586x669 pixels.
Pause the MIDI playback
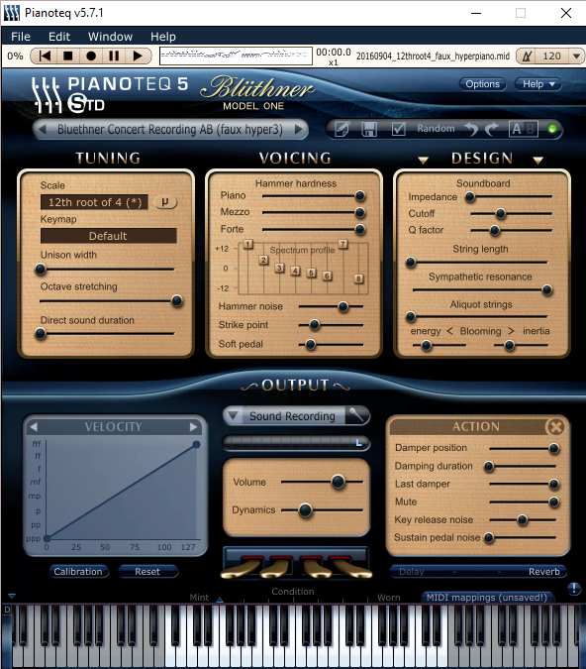click(x=114, y=56)
